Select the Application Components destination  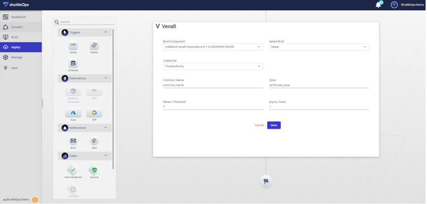tap(73, 91)
